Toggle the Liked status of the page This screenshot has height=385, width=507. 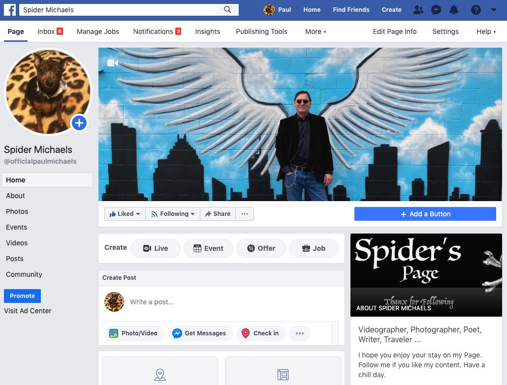tap(125, 213)
